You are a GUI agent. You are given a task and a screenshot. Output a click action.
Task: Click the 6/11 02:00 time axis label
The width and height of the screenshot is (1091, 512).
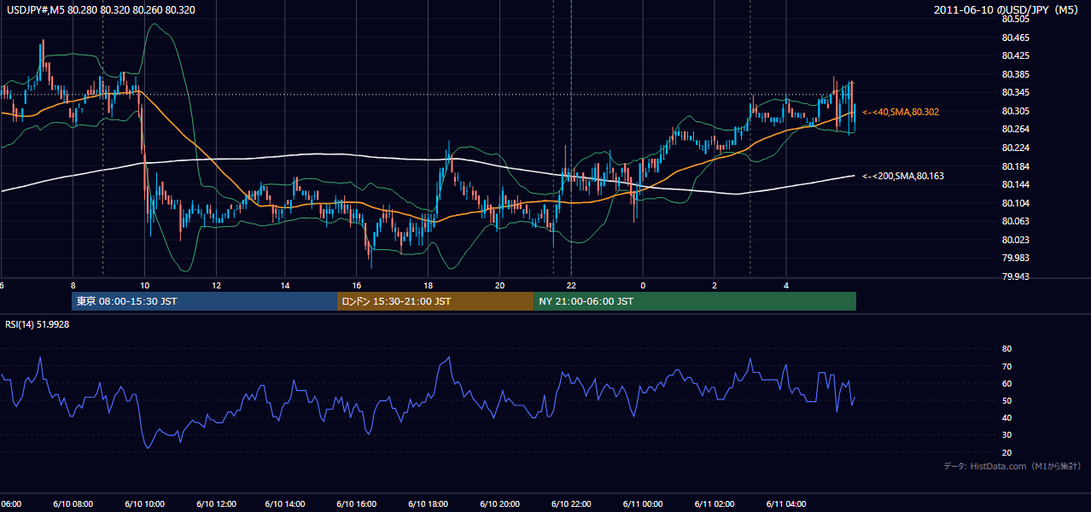(x=715, y=504)
